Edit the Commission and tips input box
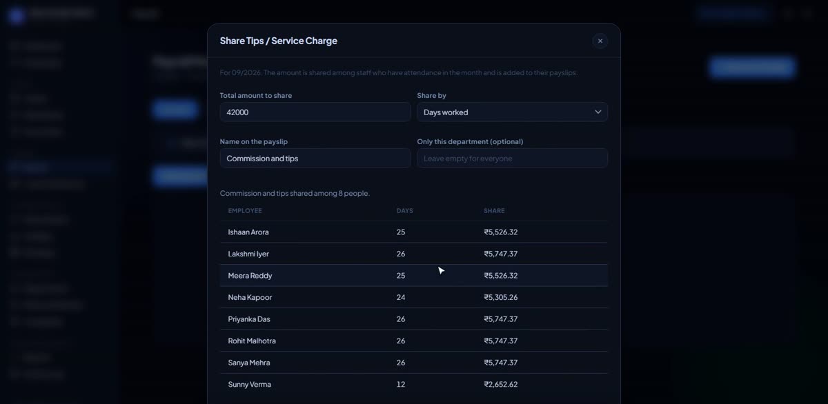 point(315,158)
